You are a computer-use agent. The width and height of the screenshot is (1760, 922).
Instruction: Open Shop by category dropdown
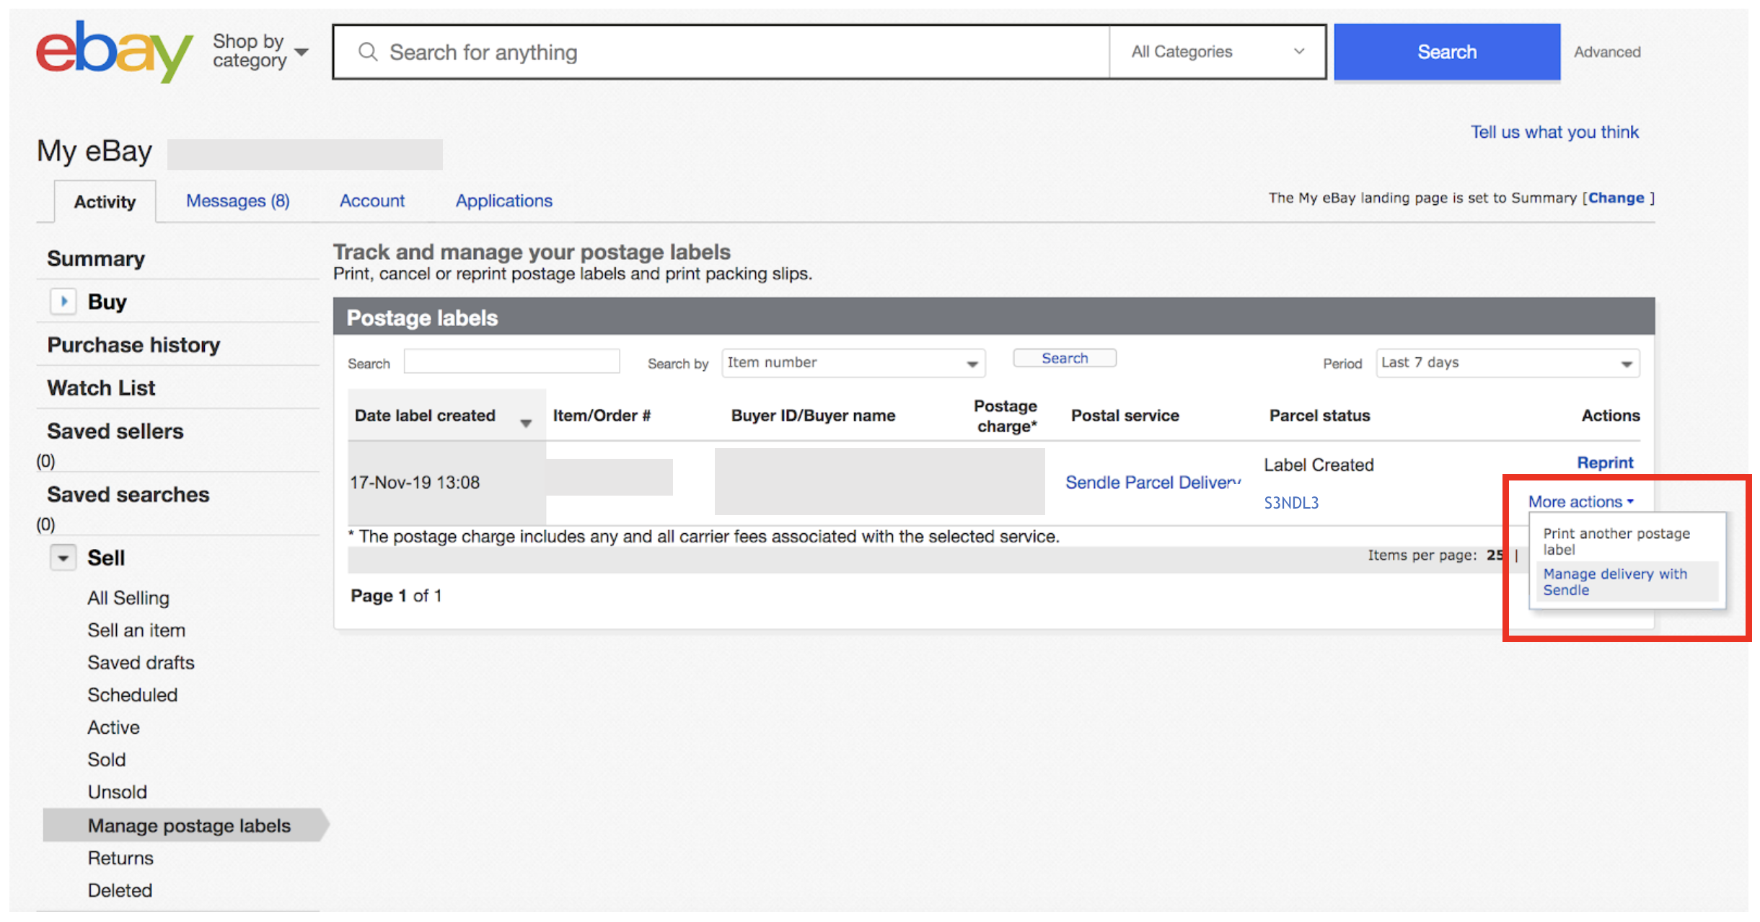point(260,51)
